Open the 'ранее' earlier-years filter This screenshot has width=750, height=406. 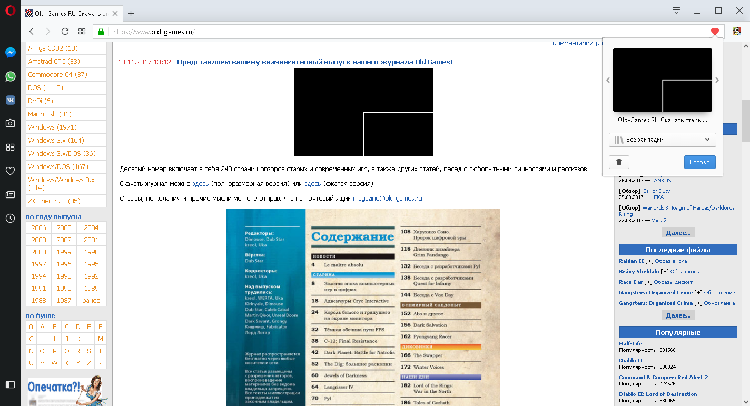(x=92, y=300)
